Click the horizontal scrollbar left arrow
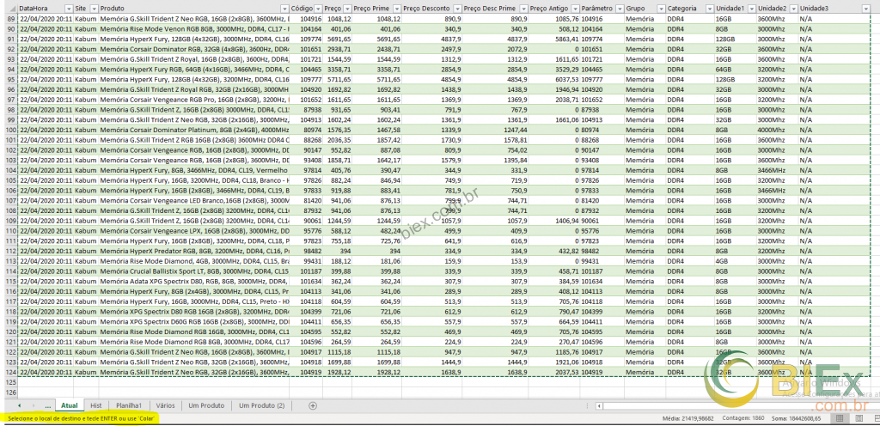 pyautogui.click(x=601, y=405)
